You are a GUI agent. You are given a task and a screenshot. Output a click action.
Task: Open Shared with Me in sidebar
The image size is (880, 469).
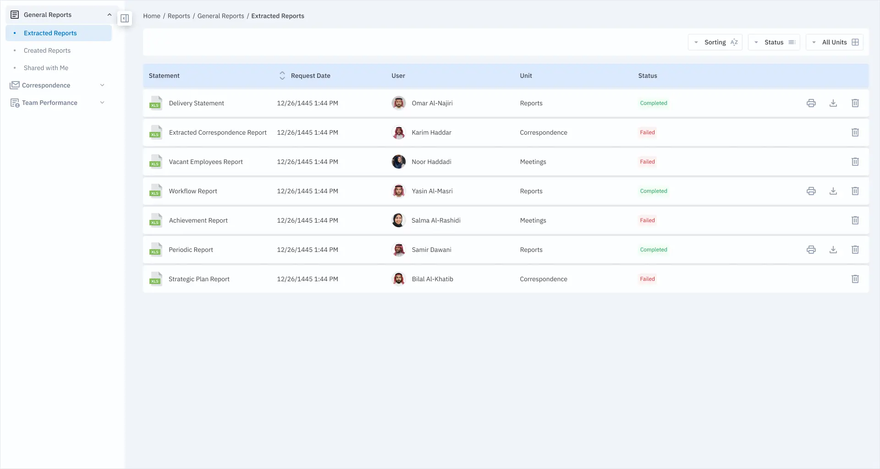[x=46, y=68]
